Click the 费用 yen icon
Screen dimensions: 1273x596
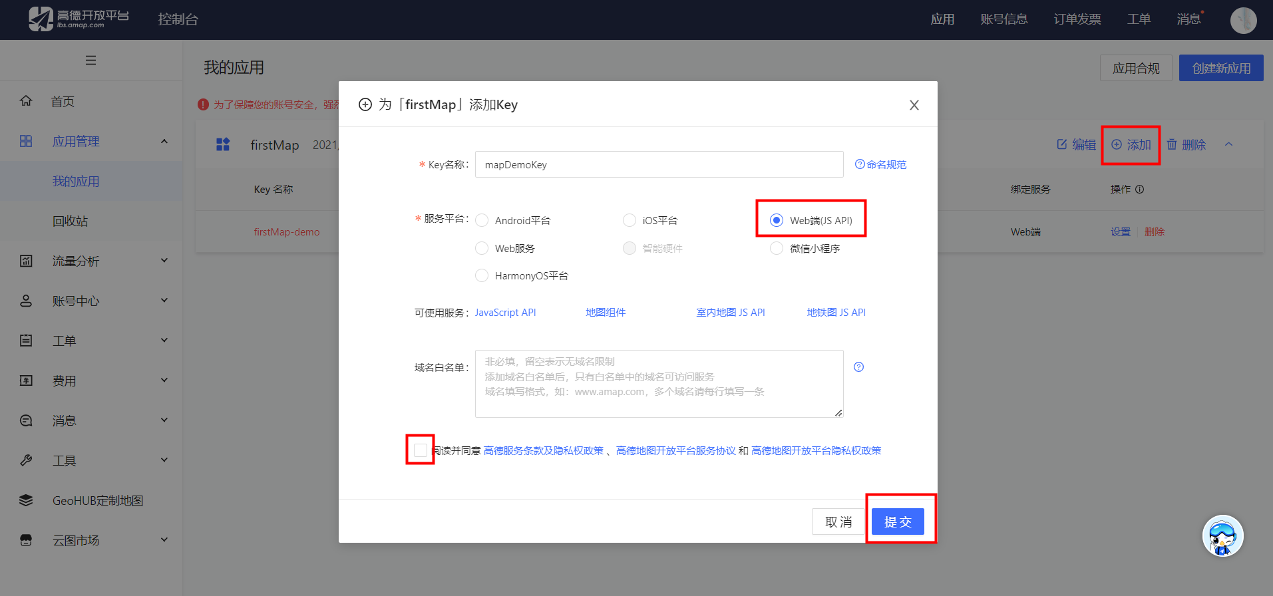(26, 380)
